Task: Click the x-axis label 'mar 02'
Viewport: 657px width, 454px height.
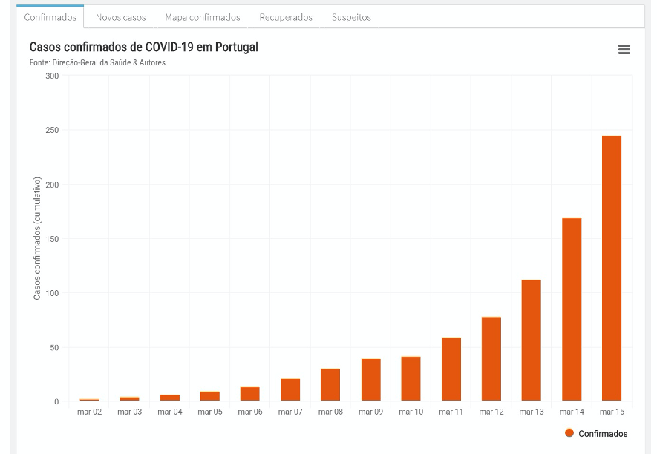Action: (89, 412)
